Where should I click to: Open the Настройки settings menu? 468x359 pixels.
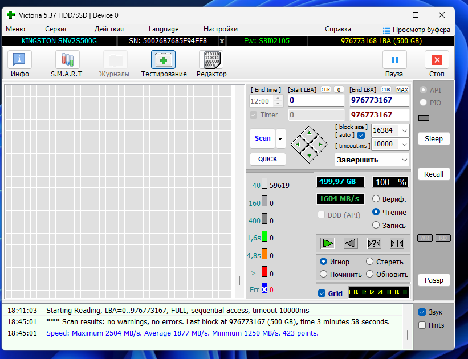coord(220,29)
